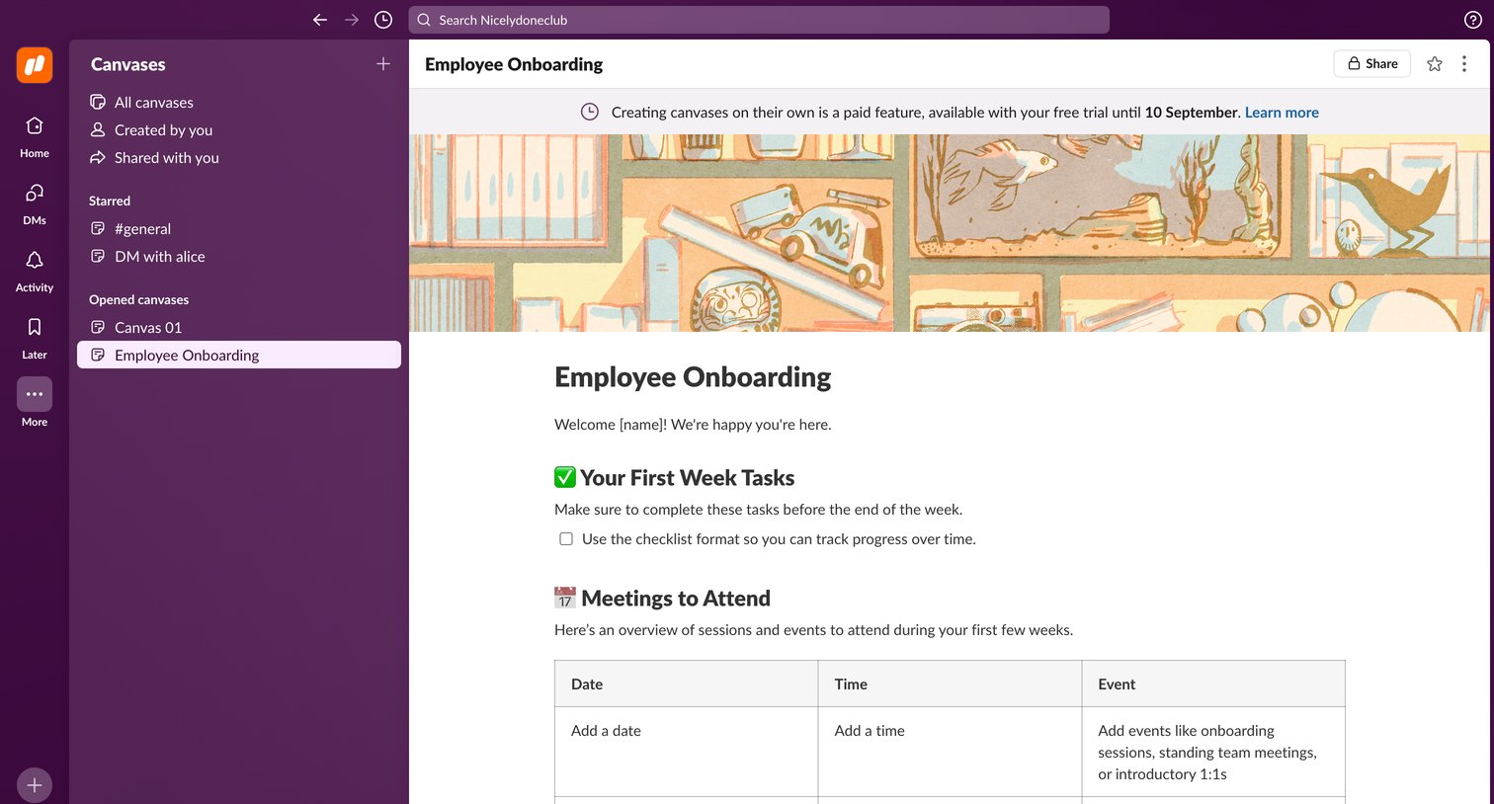Click the clock icon in the trial banner
The image size is (1494, 804).
[590, 112]
